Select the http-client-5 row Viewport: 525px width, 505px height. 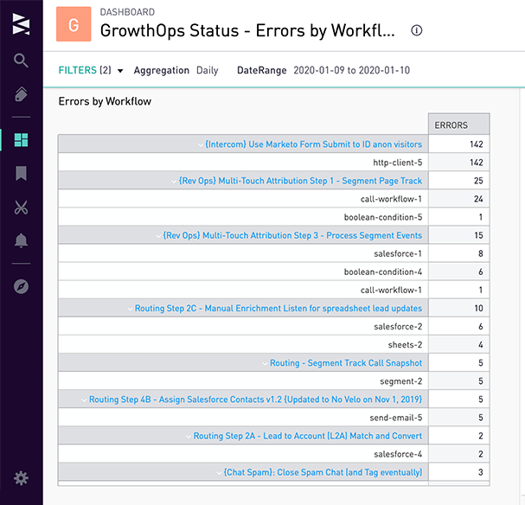click(273, 163)
